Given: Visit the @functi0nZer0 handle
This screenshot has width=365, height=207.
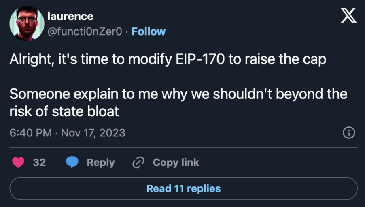Looking at the screenshot, I should pyautogui.click(x=85, y=31).
